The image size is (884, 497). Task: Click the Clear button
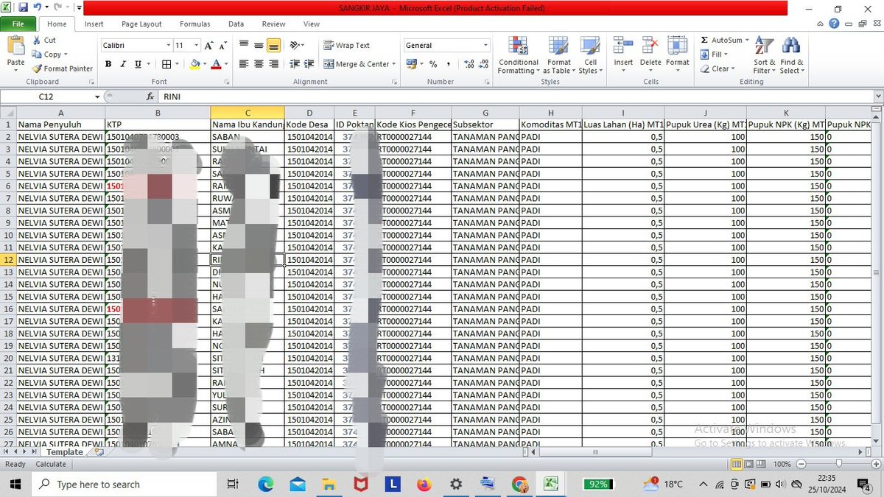[717, 68]
